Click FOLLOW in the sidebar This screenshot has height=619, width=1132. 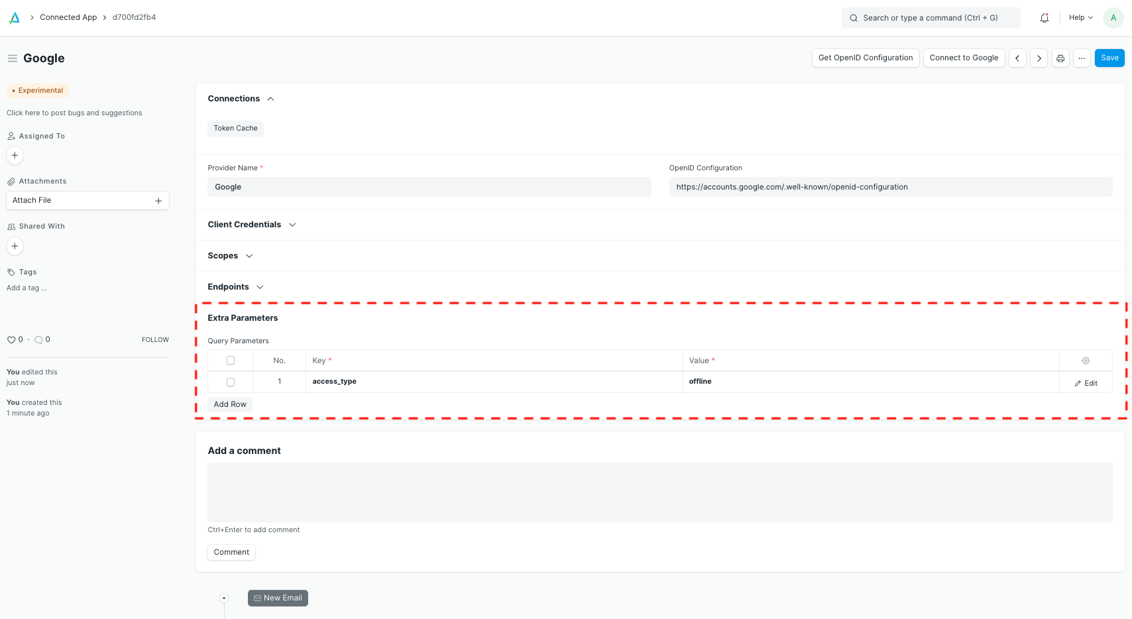[x=155, y=340]
